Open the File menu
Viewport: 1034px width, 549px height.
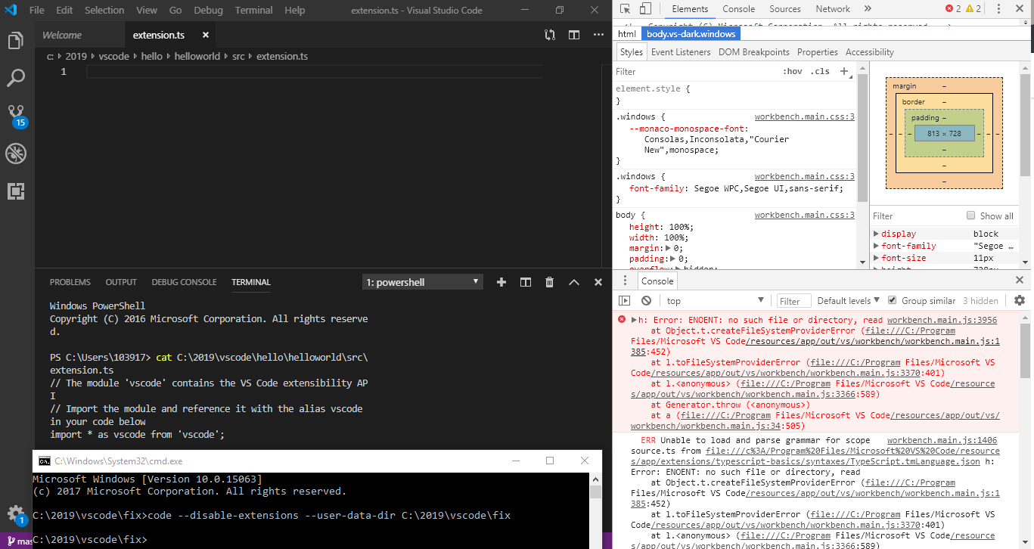[x=36, y=10]
